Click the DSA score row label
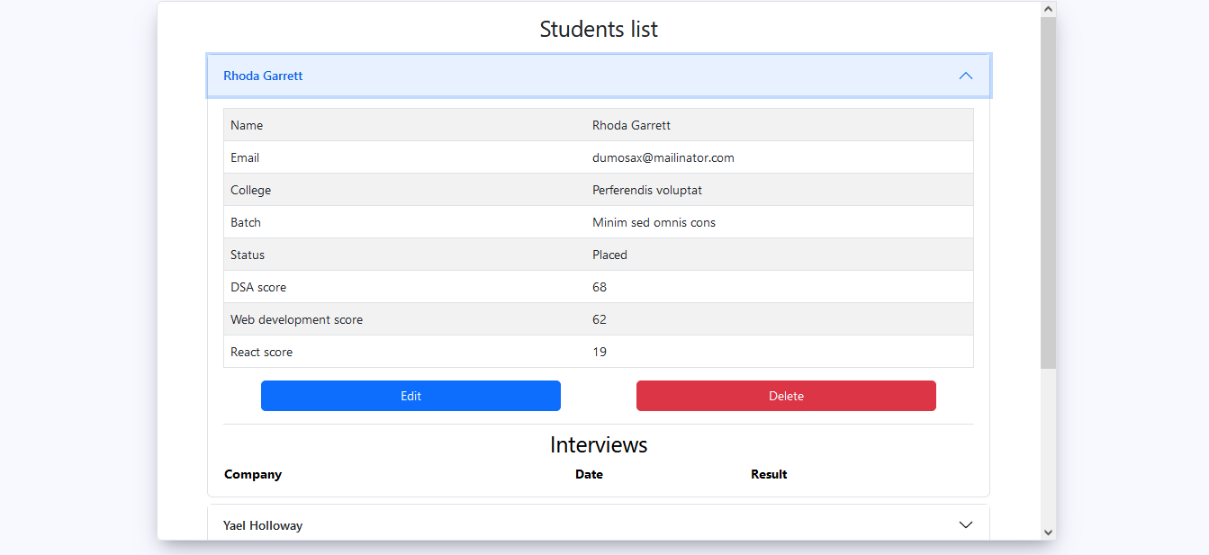Image resolution: width=1209 pixels, height=555 pixels. pos(258,287)
